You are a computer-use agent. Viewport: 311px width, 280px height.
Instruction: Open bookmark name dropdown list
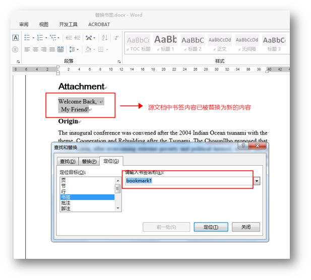tap(257, 181)
